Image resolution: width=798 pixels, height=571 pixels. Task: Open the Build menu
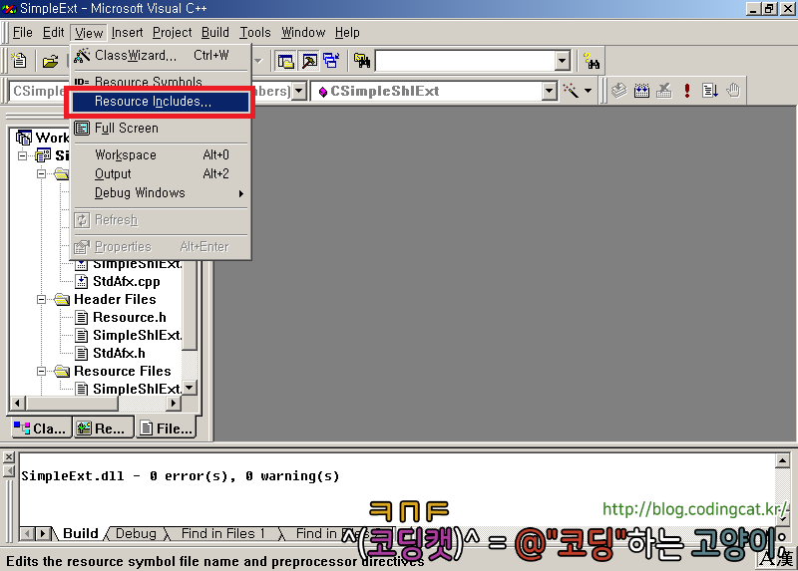pyautogui.click(x=215, y=33)
